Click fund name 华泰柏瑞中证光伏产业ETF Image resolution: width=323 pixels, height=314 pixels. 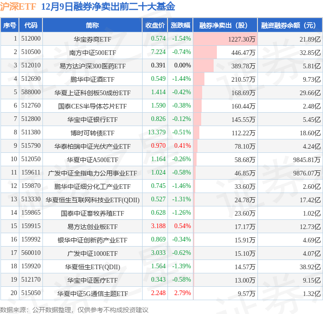(x=92, y=146)
